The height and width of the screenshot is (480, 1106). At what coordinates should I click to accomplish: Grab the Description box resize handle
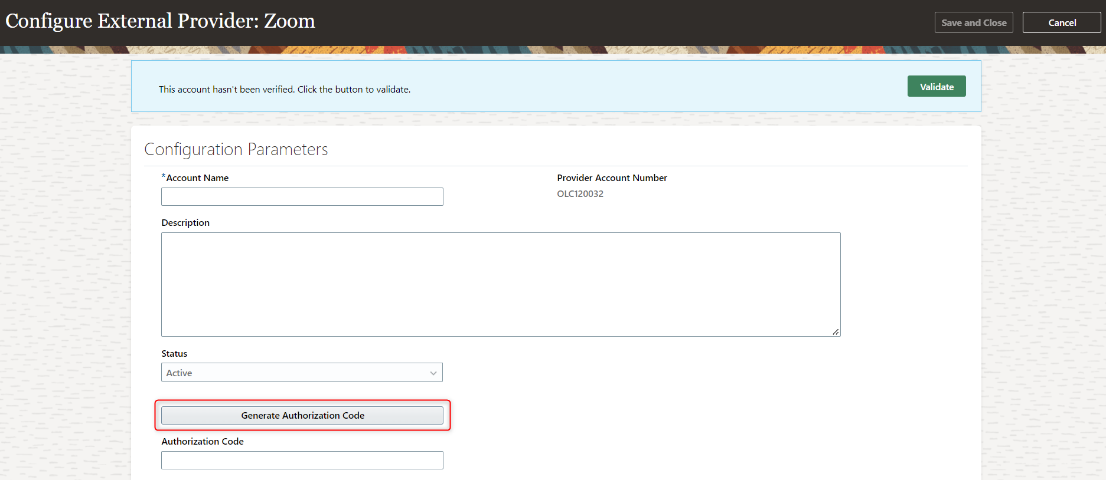point(836,332)
